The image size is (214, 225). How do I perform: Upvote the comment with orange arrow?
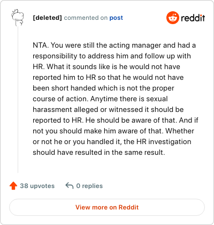point(13,186)
